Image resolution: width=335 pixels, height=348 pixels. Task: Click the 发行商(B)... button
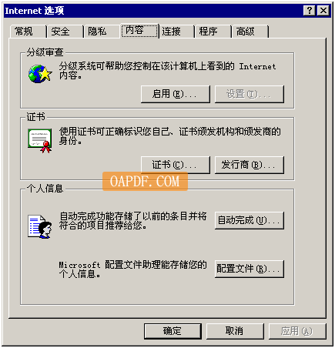click(x=250, y=165)
